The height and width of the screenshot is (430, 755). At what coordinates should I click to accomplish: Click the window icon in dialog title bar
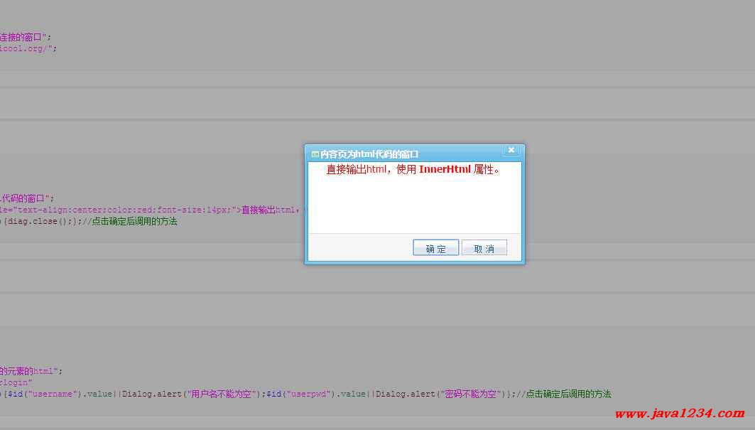pyautogui.click(x=315, y=154)
